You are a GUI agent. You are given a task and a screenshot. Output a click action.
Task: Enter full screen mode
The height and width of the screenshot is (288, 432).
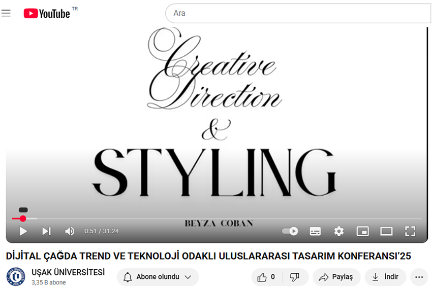(x=410, y=231)
